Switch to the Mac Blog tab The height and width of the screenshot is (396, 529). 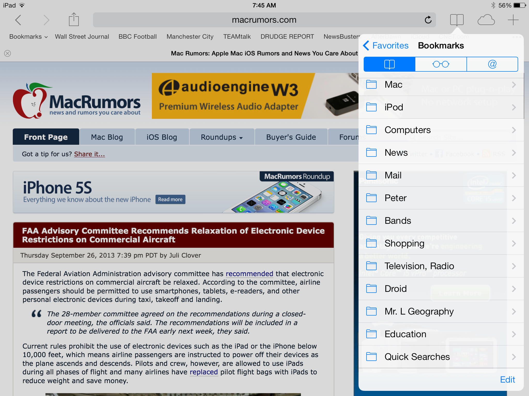pyautogui.click(x=107, y=137)
